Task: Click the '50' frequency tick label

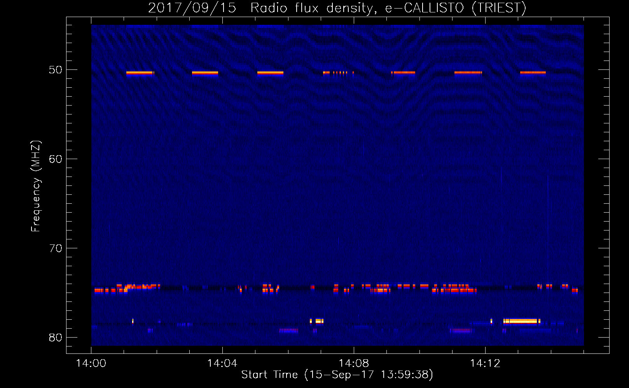Action: [x=56, y=70]
